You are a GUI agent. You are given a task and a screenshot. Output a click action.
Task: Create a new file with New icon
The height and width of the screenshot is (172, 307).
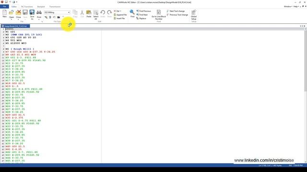4,12
